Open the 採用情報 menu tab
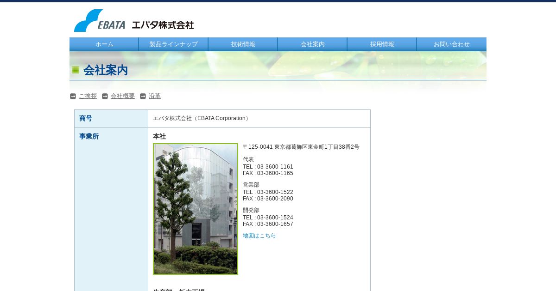The image size is (556, 291). click(x=382, y=44)
